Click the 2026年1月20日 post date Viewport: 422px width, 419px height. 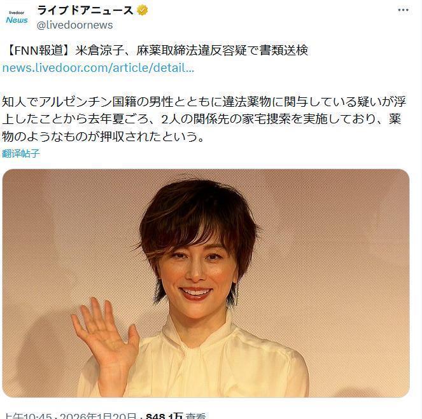click(98, 416)
